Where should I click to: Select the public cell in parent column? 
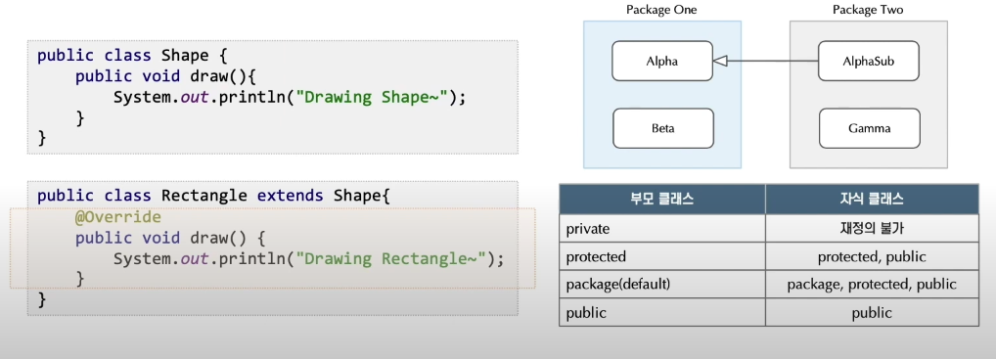662,313
